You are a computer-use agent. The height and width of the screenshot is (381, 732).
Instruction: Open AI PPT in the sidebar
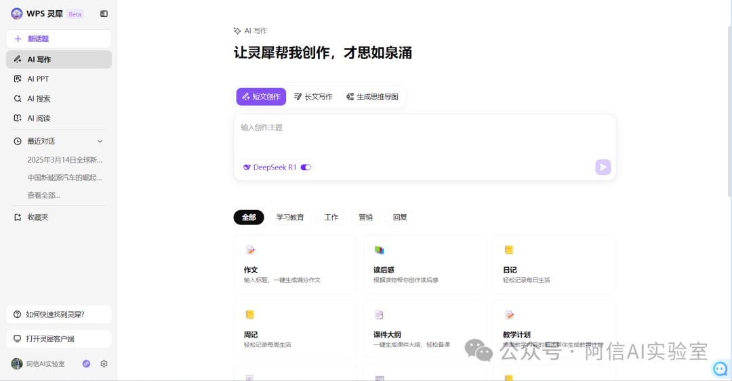tap(59, 79)
